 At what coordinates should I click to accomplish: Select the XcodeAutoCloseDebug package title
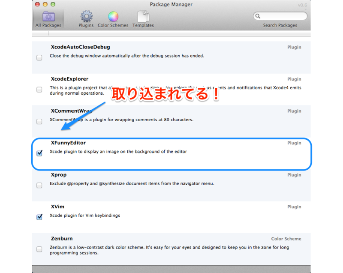(81, 47)
